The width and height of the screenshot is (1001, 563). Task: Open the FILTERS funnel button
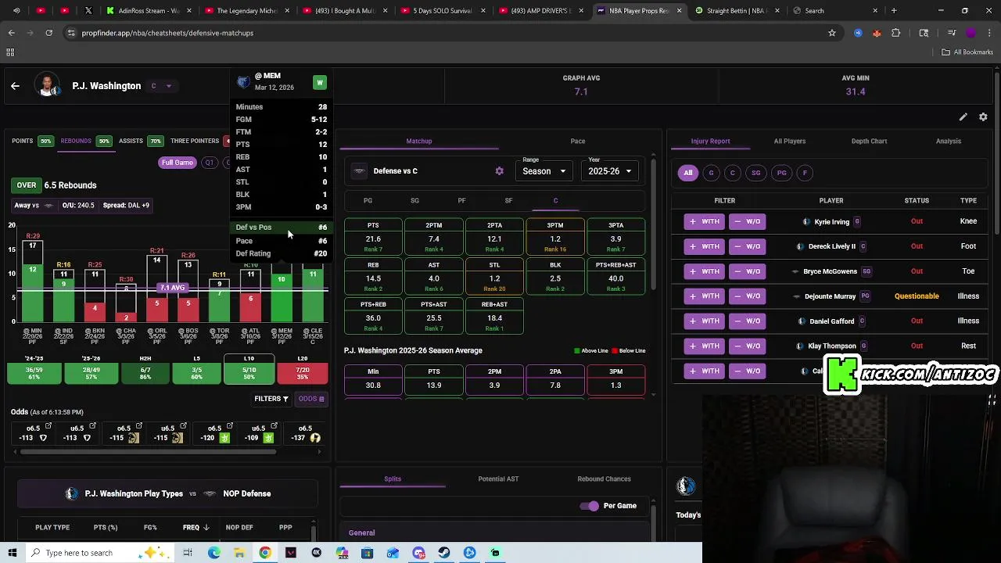[x=271, y=399]
